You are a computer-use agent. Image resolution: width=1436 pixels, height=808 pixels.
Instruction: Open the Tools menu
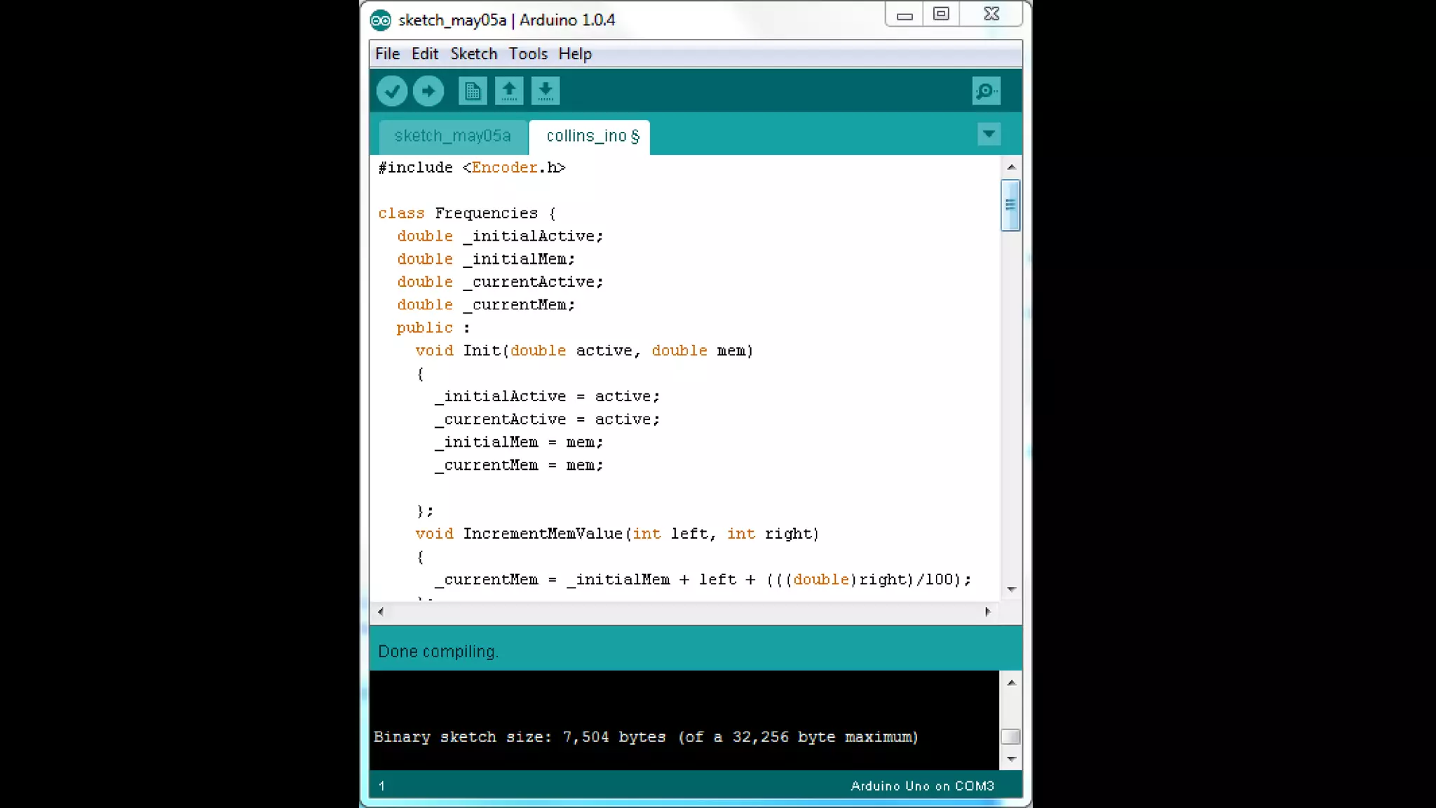coord(528,54)
